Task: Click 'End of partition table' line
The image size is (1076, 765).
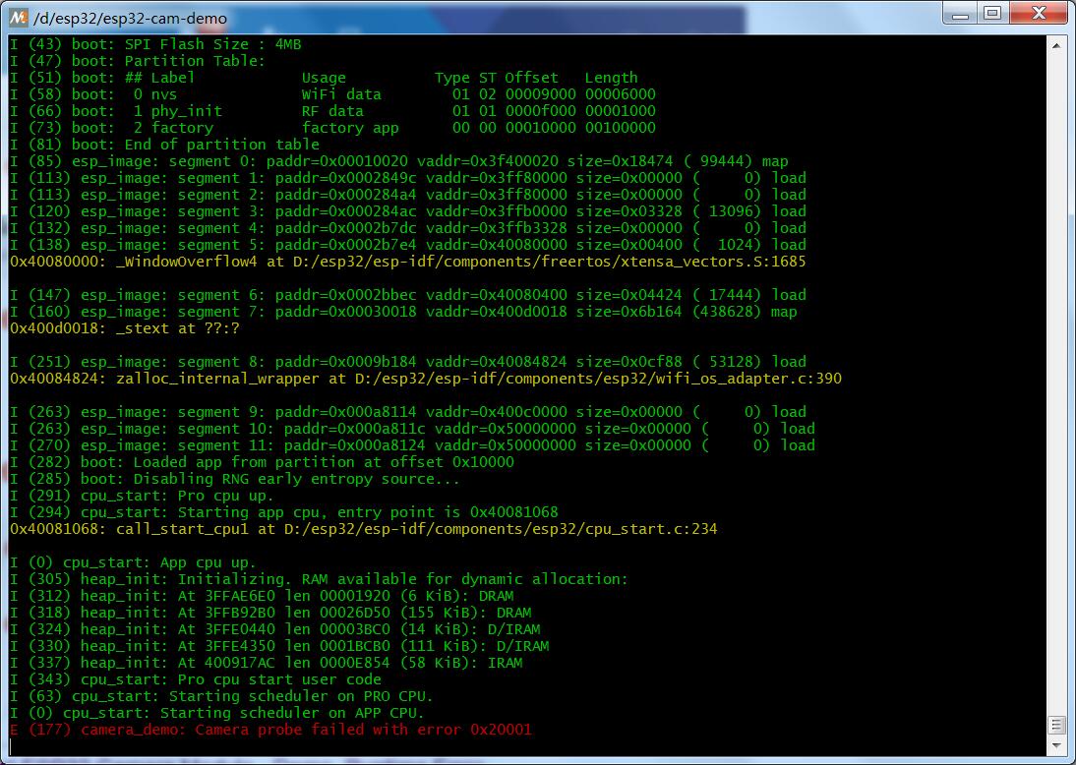Action: click(x=164, y=145)
